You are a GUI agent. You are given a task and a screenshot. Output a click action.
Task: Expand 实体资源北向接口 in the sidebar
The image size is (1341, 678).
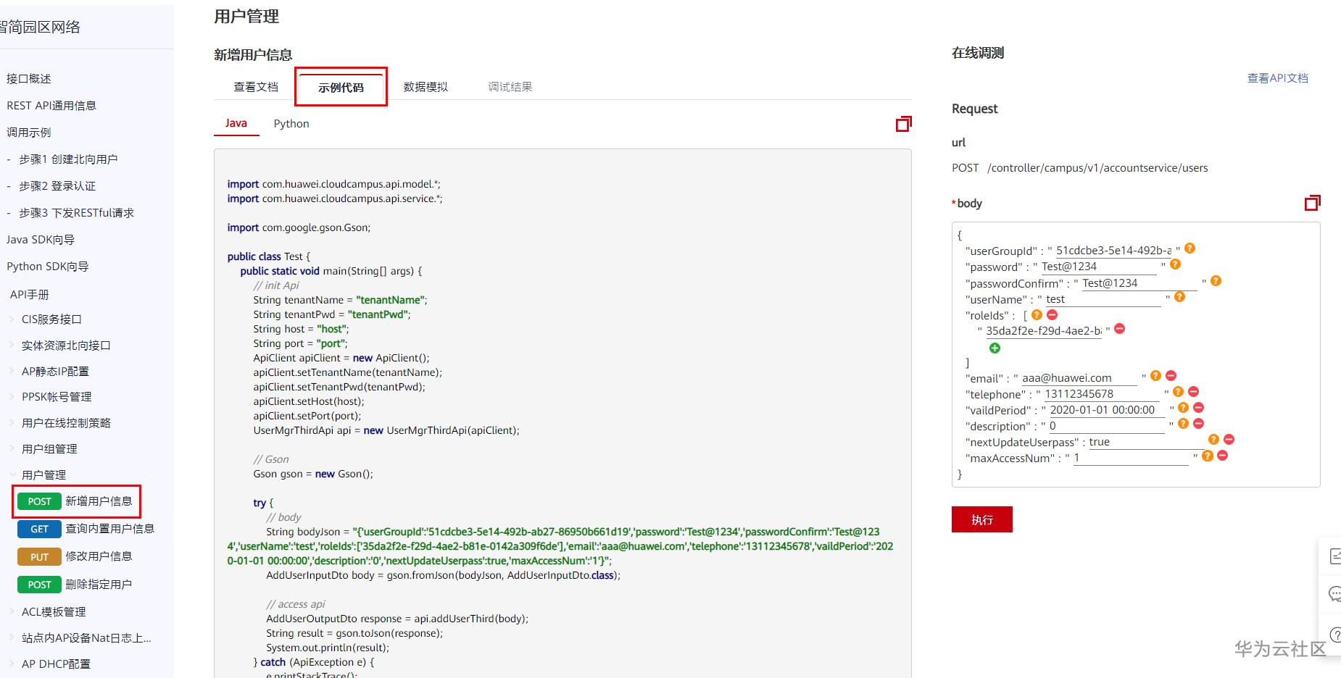tap(12, 346)
